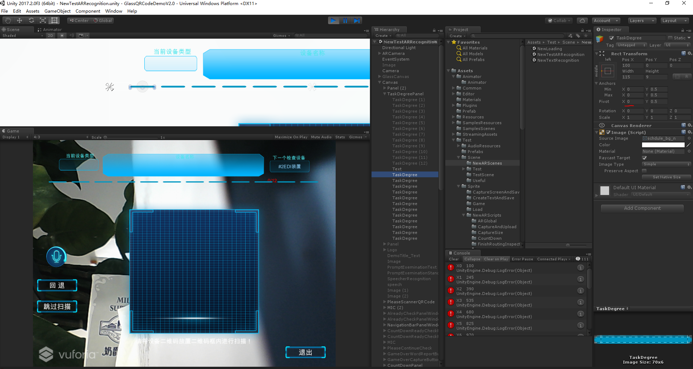Viewport: 693px width, 369px height.
Task: Clear the Console with the Clear button
Action: (454, 259)
